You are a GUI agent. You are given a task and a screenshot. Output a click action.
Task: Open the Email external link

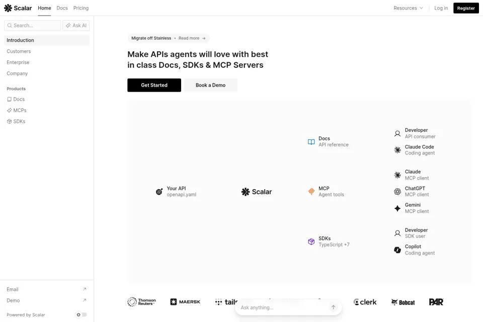(47, 289)
